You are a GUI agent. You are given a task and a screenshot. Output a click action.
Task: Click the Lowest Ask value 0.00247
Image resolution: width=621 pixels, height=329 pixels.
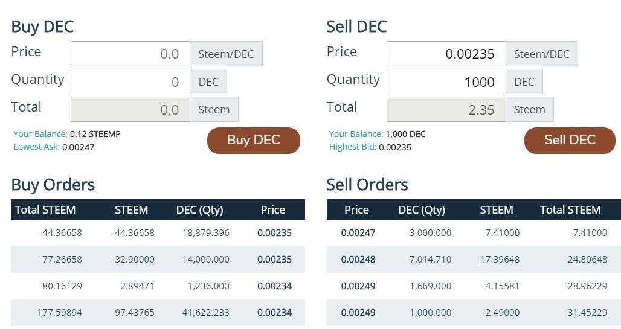pyautogui.click(x=79, y=147)
